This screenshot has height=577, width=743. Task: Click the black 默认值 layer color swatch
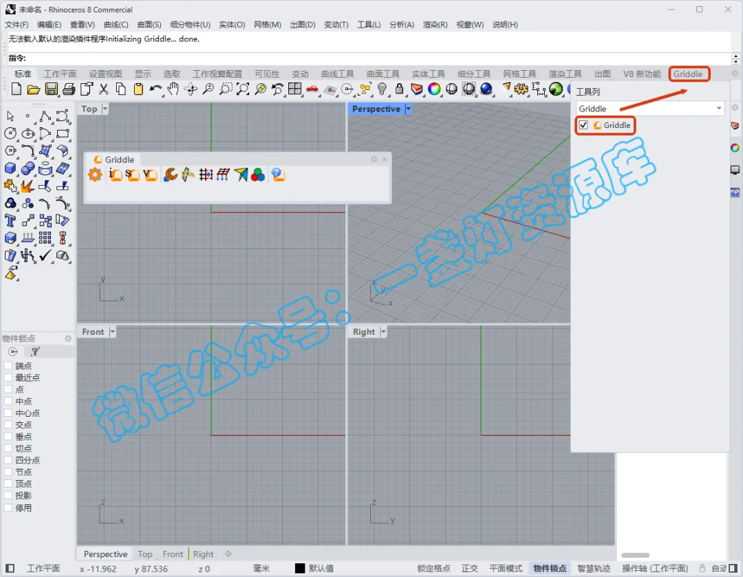tap(300, 569)
